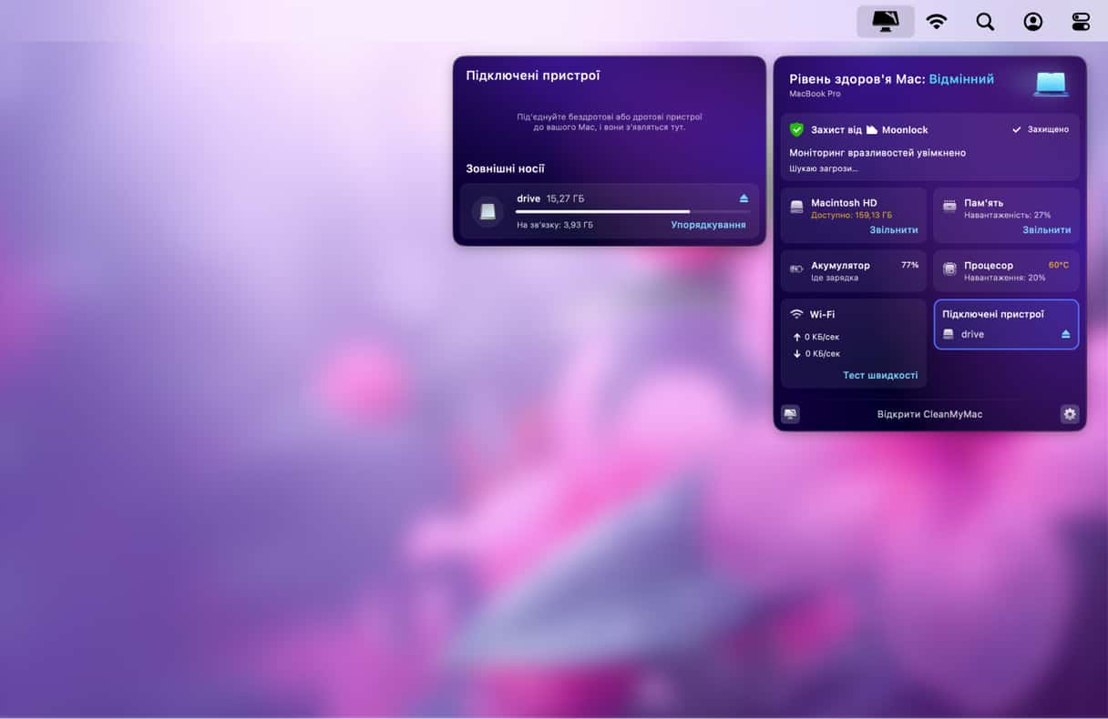The height and width of the screenshot is (719, 1108).
Task: Select the Процесор tile
Action: click(x=1006, y=271)
